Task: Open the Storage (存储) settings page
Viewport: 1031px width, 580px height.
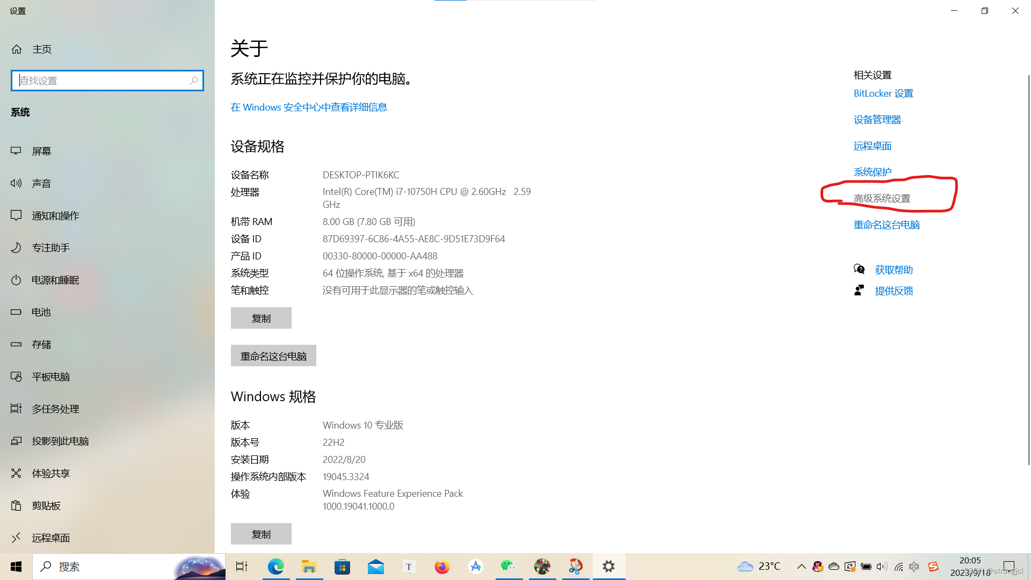Action: (x=41, y=344)
